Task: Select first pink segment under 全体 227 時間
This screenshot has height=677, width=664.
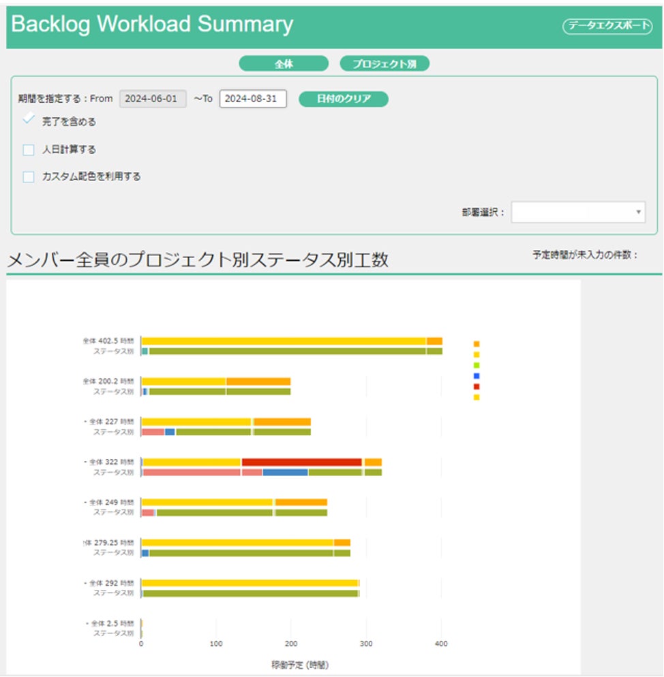Action: (x=153, y=432)
